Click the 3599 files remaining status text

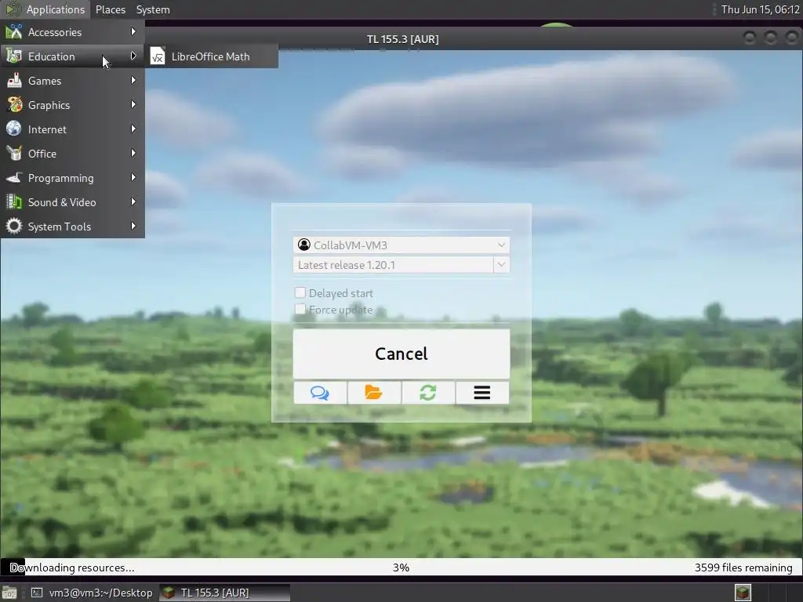click(x=743, y=568)
